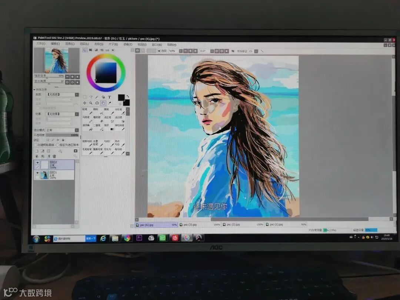Image resolution: width=400 pixels, height=300 pixels.
Task: Select the move tool
Action: coord(84,103)
